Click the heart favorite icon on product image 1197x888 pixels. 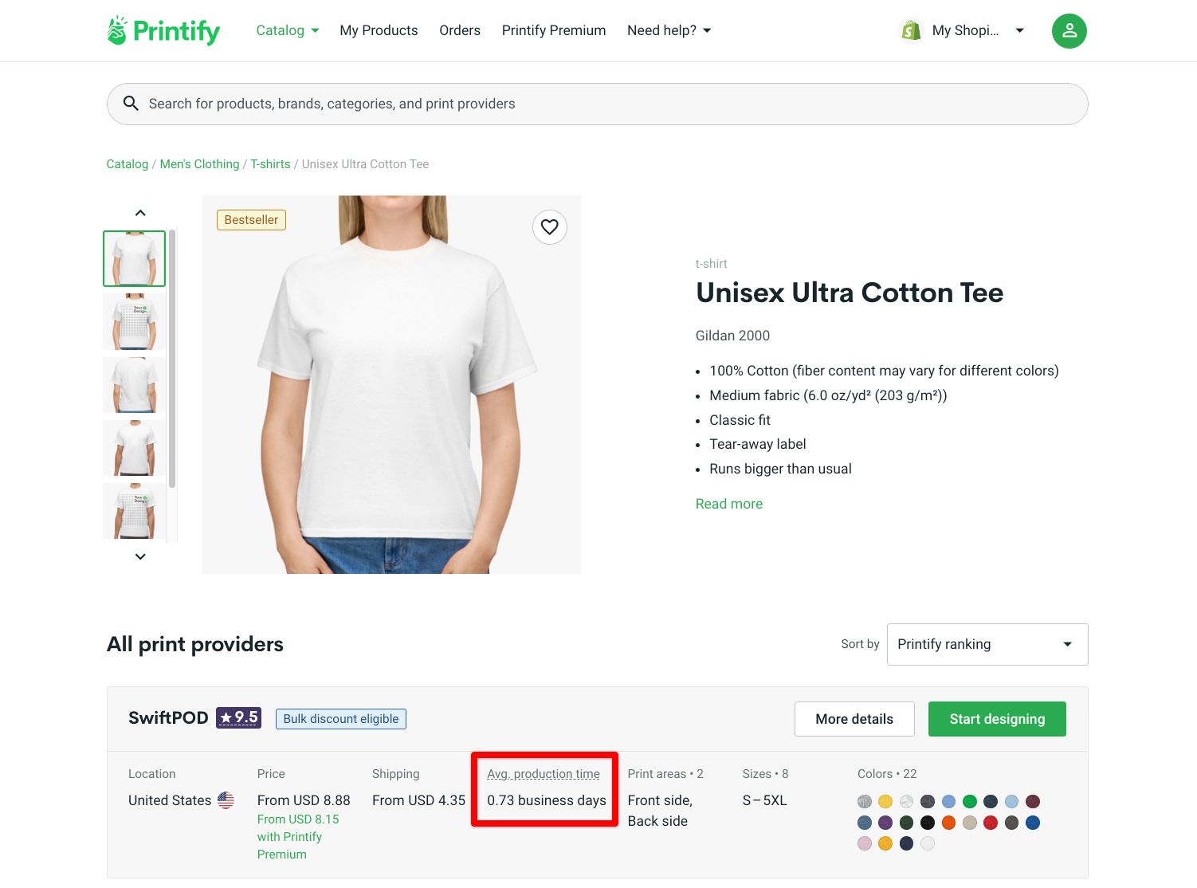[550, 227]
